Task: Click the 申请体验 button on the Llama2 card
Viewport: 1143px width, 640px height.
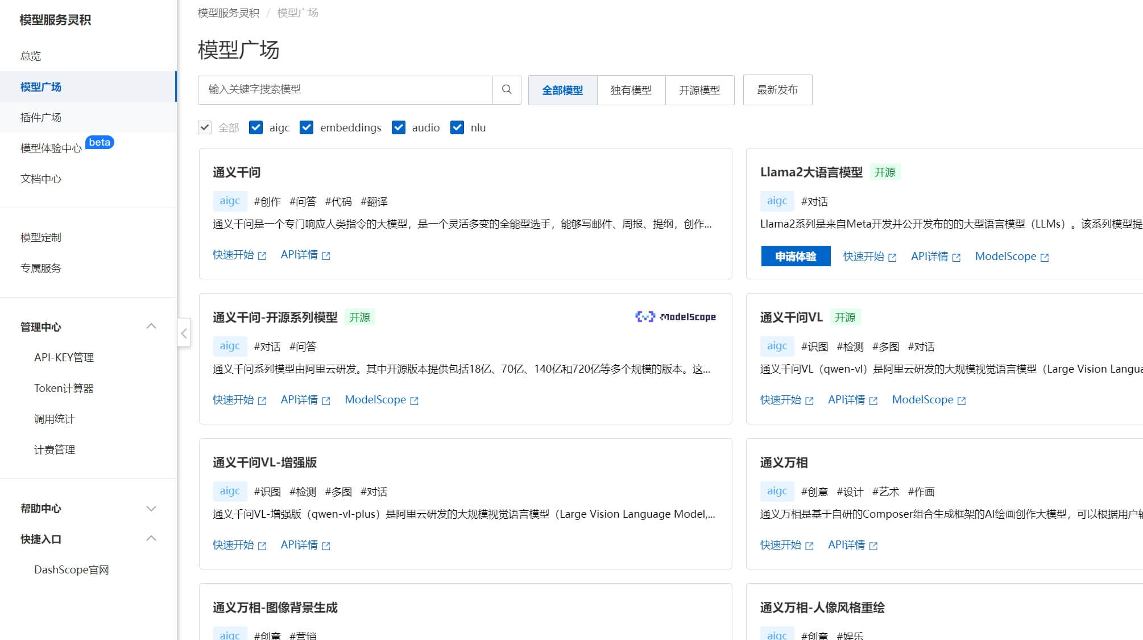Action: tap(795, 257)
